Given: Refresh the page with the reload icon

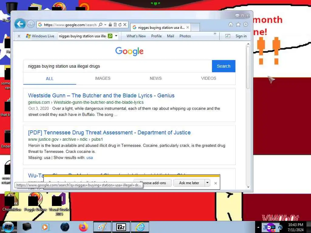Looking at the screenshot, I should [120, 25].
